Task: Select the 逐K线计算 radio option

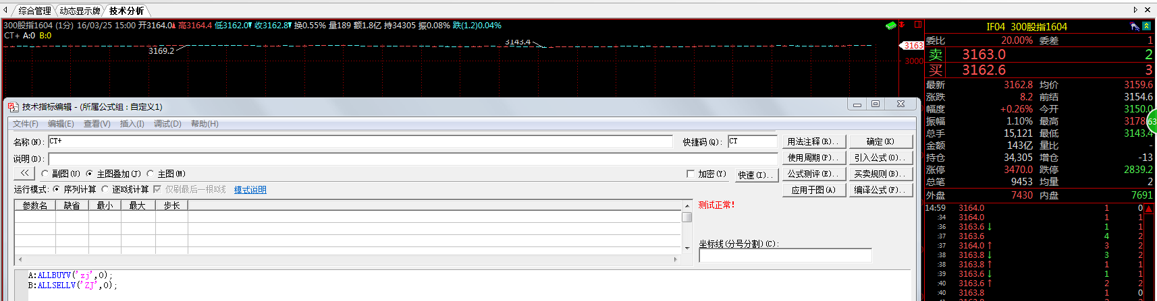Action: (105, 190)
